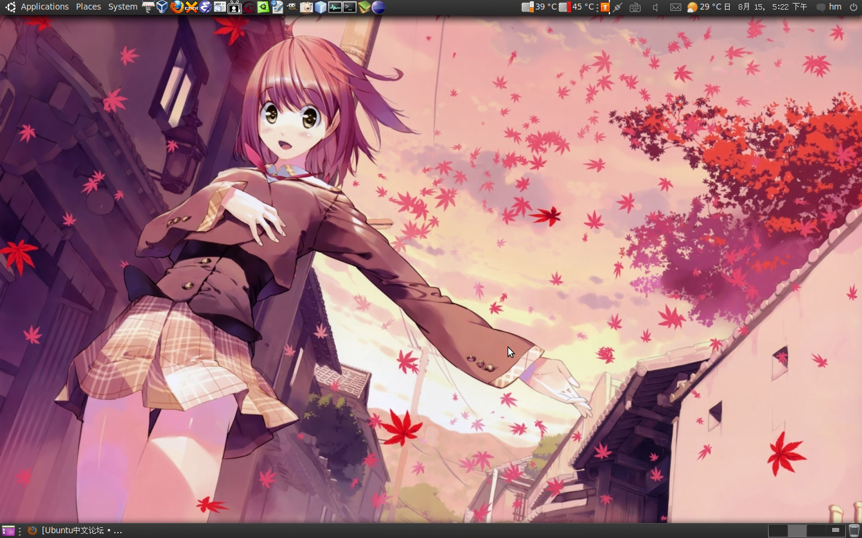Open the System Monitor launcher
The height and width of the screenshot is (538, 862).
pos(335,7)
